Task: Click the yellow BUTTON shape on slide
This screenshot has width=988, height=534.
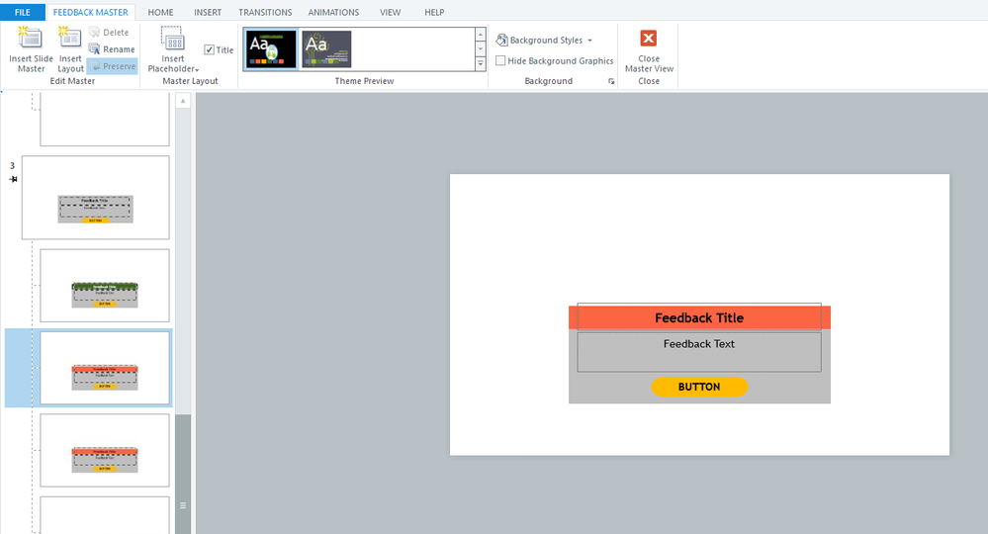Action: click(x=699, y=387)
